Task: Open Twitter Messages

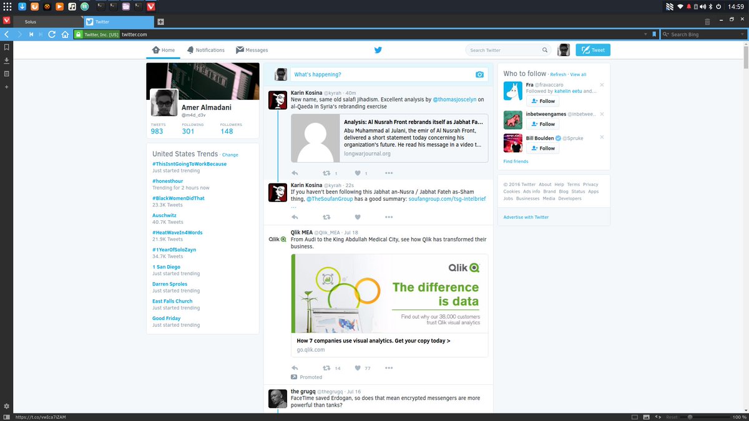Action: click(252, 50)
